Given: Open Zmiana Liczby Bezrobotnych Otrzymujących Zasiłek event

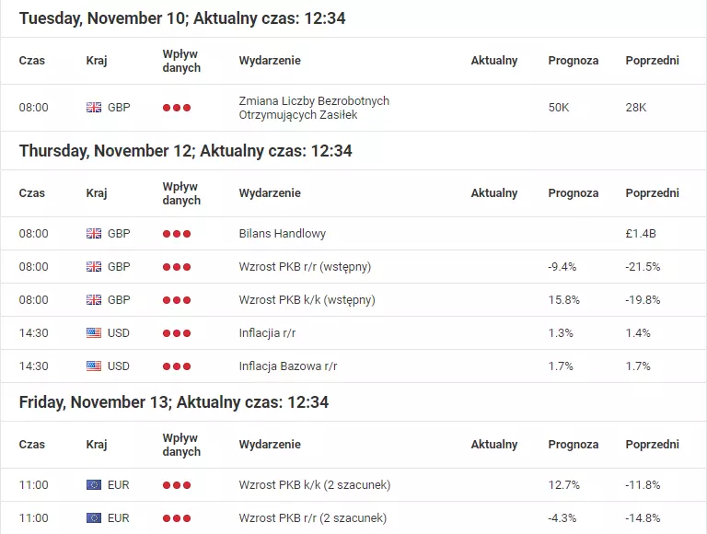Looking at the screenshot, I should pyautogui.click(x=314, y=108).
